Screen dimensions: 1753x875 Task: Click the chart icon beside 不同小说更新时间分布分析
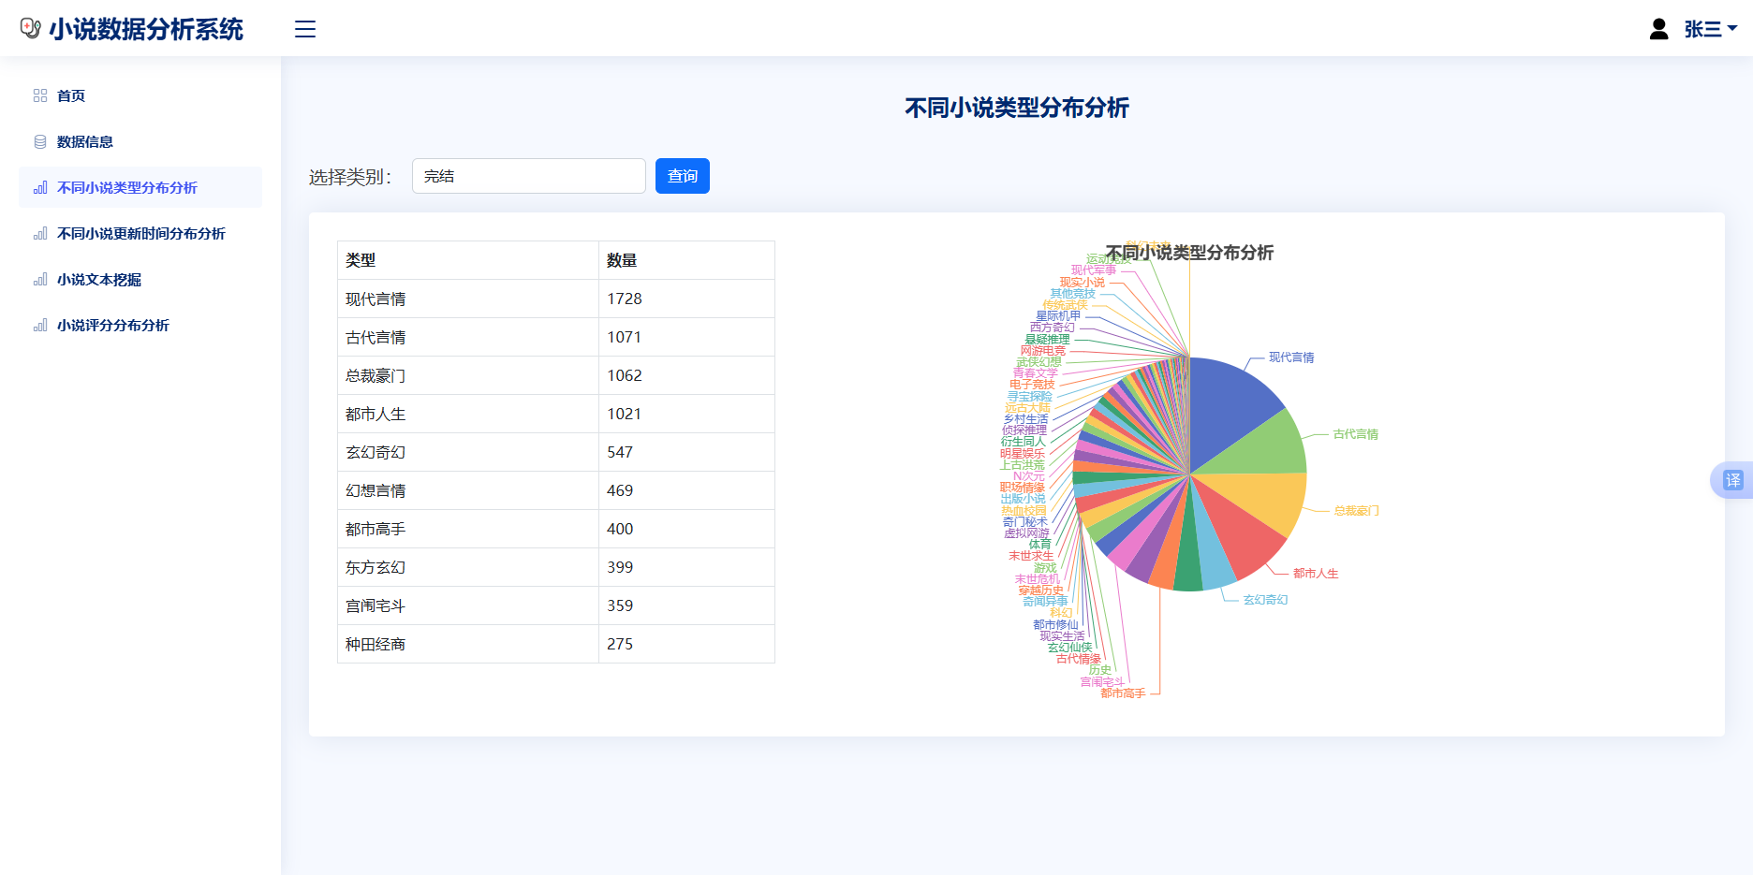pyautogui.click(x=40, y=233)
